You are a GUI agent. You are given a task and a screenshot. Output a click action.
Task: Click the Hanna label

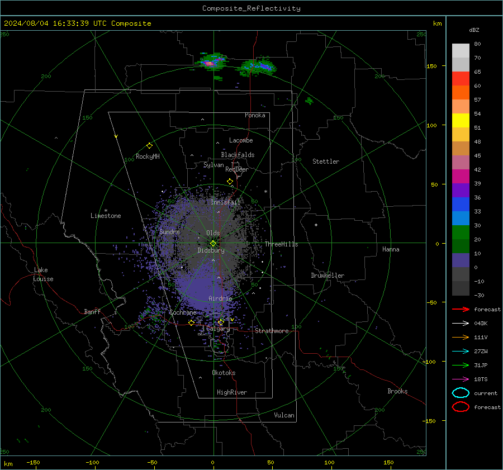(391, 249)
